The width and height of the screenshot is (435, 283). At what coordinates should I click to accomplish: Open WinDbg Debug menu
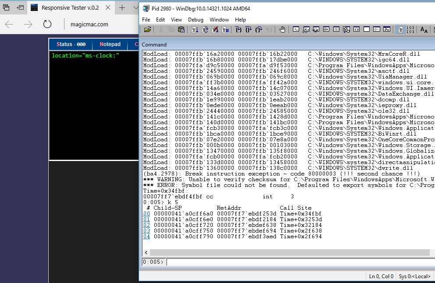[x=196, y=20]
